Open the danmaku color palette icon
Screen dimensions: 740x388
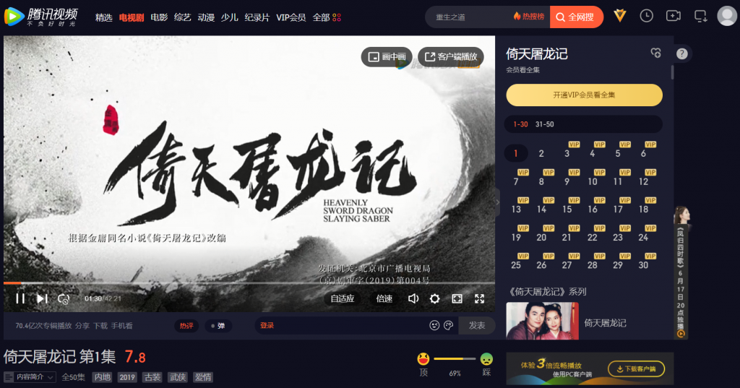[448, 325]
